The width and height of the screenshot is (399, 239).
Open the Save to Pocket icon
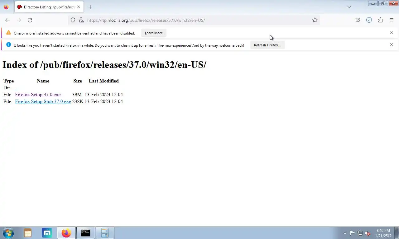point(358,20)
